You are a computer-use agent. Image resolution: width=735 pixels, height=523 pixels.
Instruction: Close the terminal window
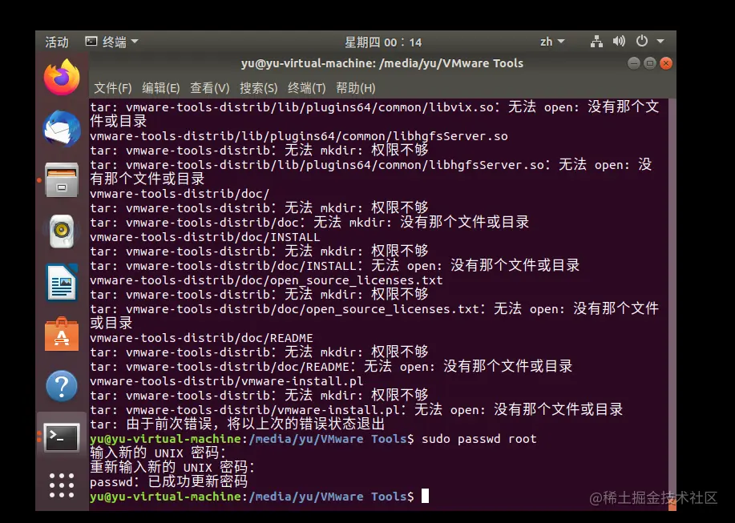coord(665,63)
